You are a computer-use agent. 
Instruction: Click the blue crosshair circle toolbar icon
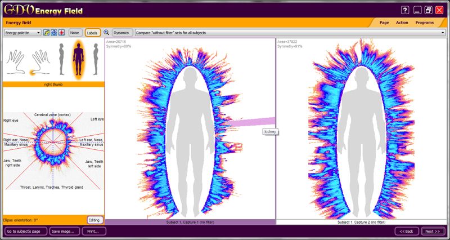(x=54, y=33)
